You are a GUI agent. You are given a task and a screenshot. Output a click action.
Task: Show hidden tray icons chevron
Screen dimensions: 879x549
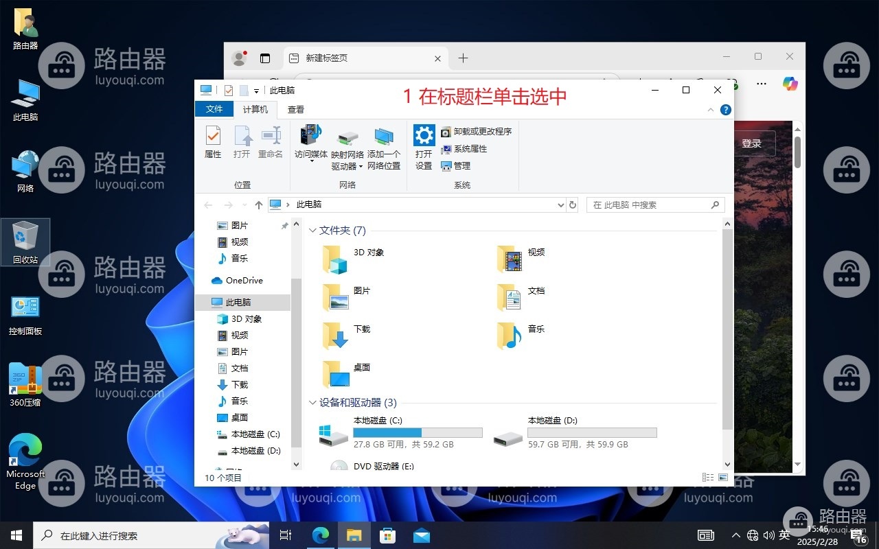point(736,535)
